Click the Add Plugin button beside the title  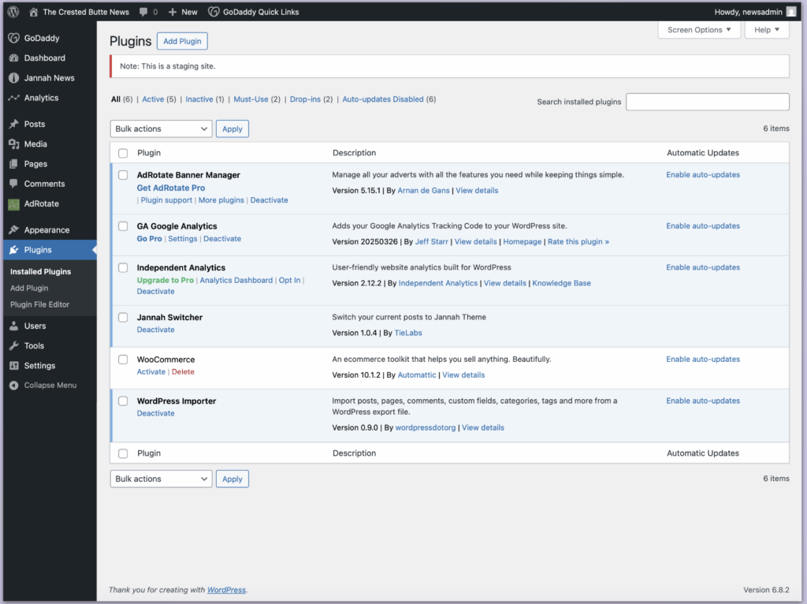[182, 41]
